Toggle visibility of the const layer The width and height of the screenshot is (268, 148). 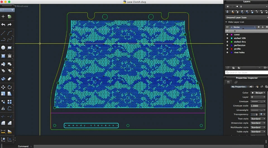(x=227, y=34)
